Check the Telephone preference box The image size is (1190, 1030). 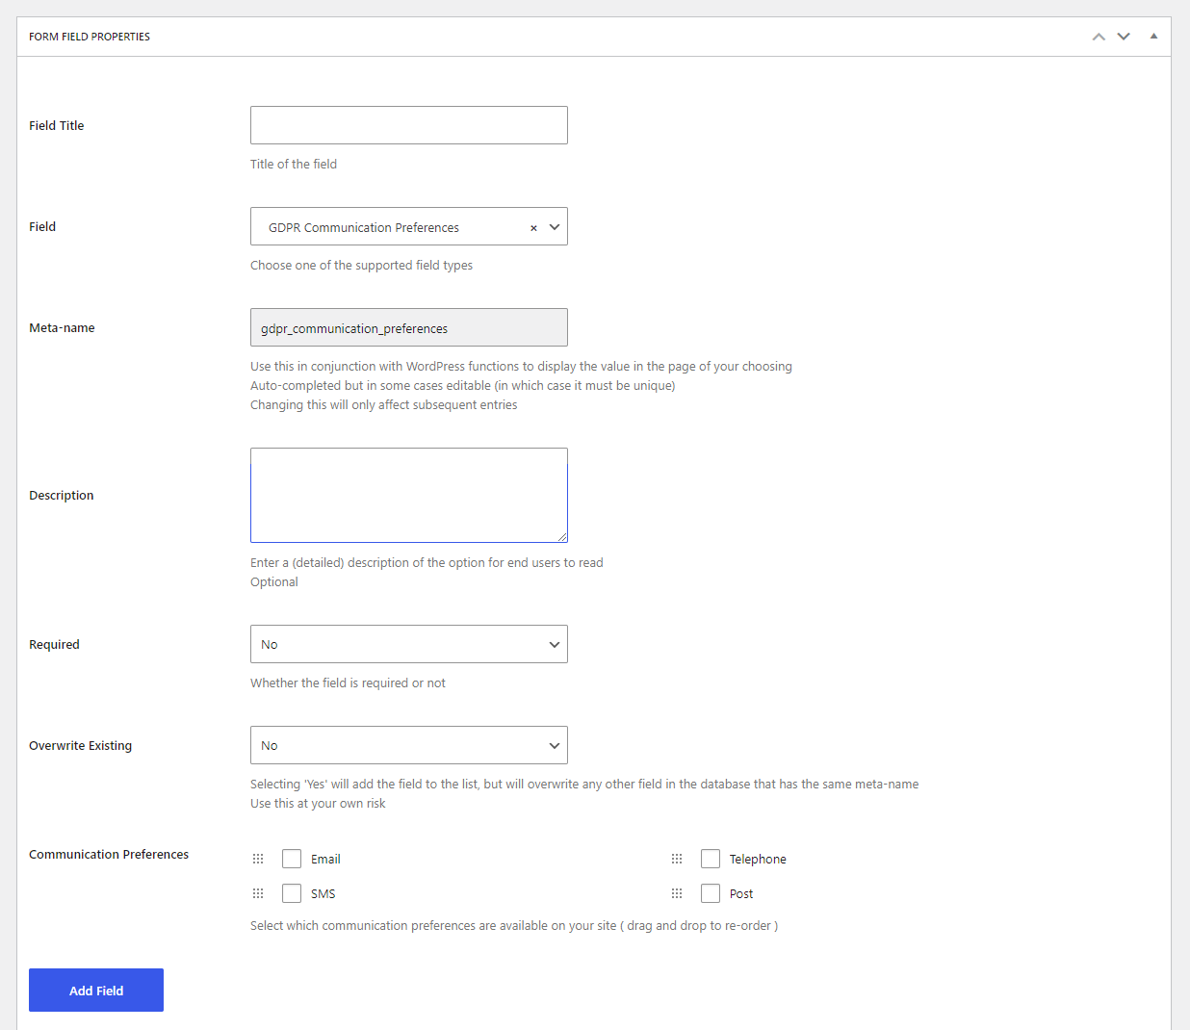point(711,859)
